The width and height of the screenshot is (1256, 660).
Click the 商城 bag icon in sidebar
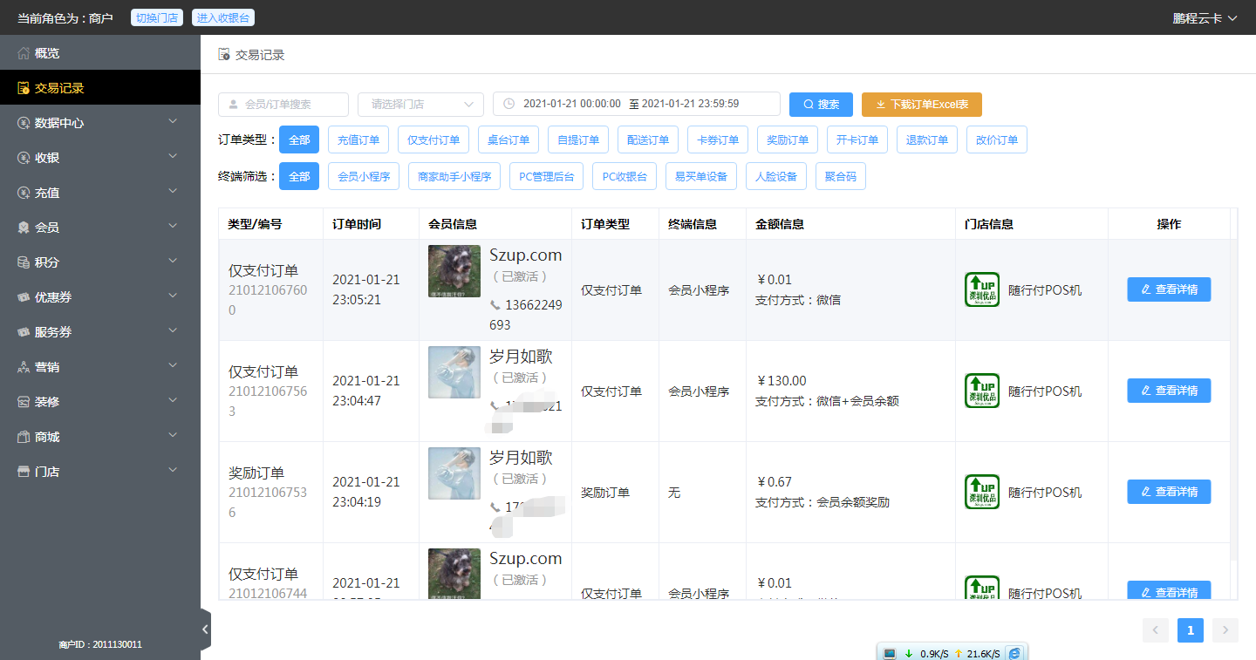pos(24,437)
